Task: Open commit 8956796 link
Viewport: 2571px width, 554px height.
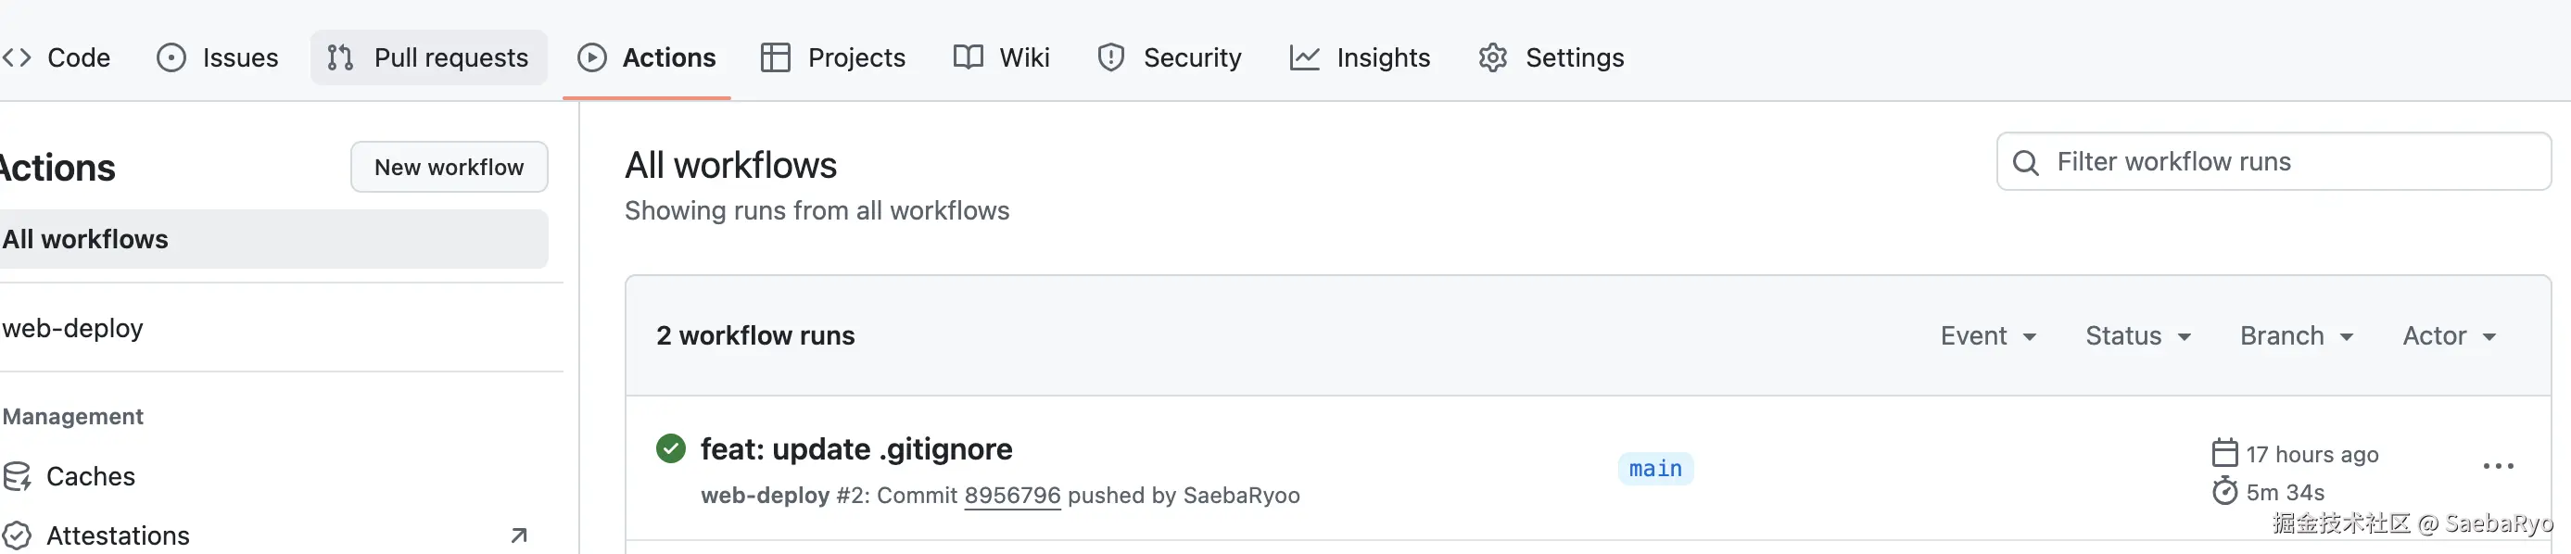Action: [x=1011, y=497]
